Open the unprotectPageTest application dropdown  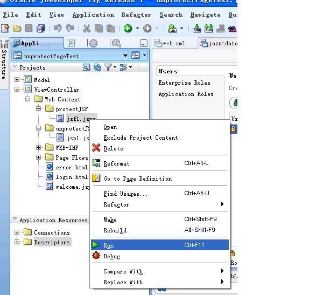pos(125,56)
